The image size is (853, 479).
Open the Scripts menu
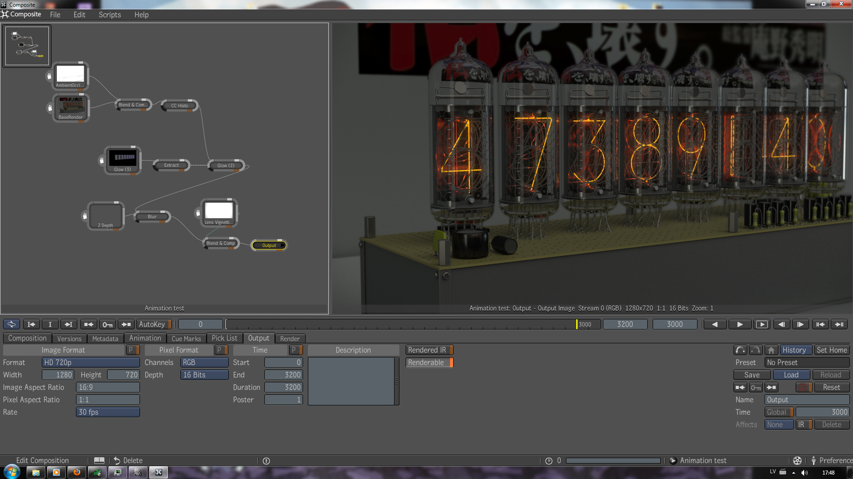point(110,15)
